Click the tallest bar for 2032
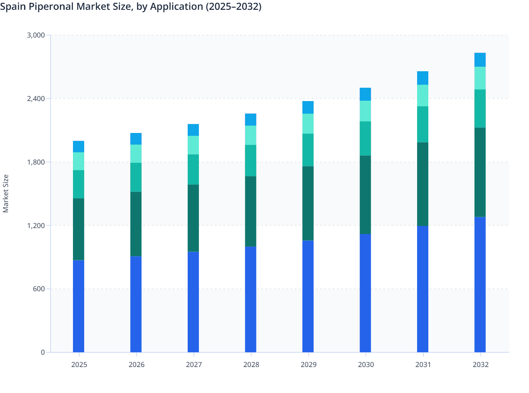The height and width of the screenshot is (393, 529). (481, 211)
